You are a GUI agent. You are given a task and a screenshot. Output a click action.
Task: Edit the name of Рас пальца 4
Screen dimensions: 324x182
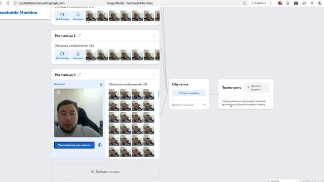(x=79, y=74)
